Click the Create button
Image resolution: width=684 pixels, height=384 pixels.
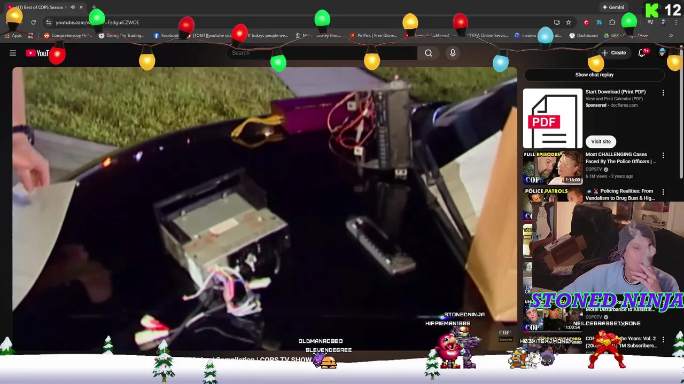613,53
